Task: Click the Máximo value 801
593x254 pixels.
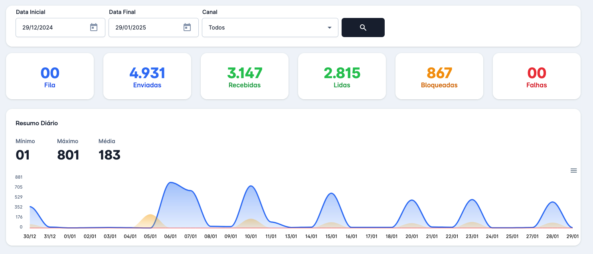Action: [x=68, y=155]
